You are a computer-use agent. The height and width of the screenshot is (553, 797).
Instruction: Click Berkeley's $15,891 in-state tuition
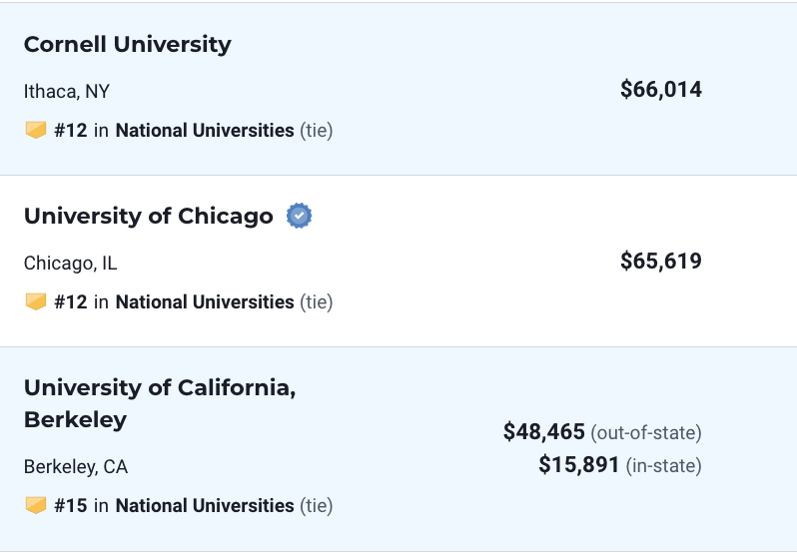point(579,464)
